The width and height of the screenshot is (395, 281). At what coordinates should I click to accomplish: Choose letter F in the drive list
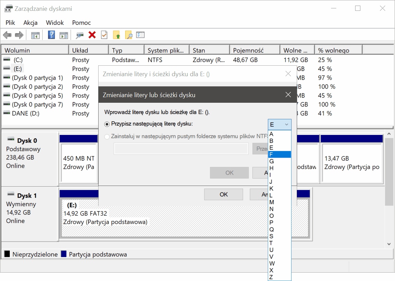pyautogui.click(x=279, y=154)
